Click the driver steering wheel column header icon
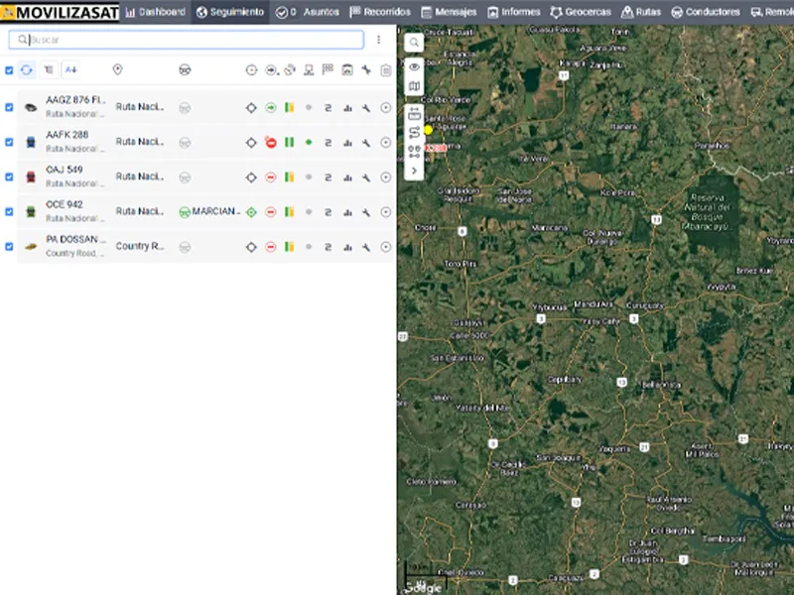The image size is (794, 595). tap(185, 69)
